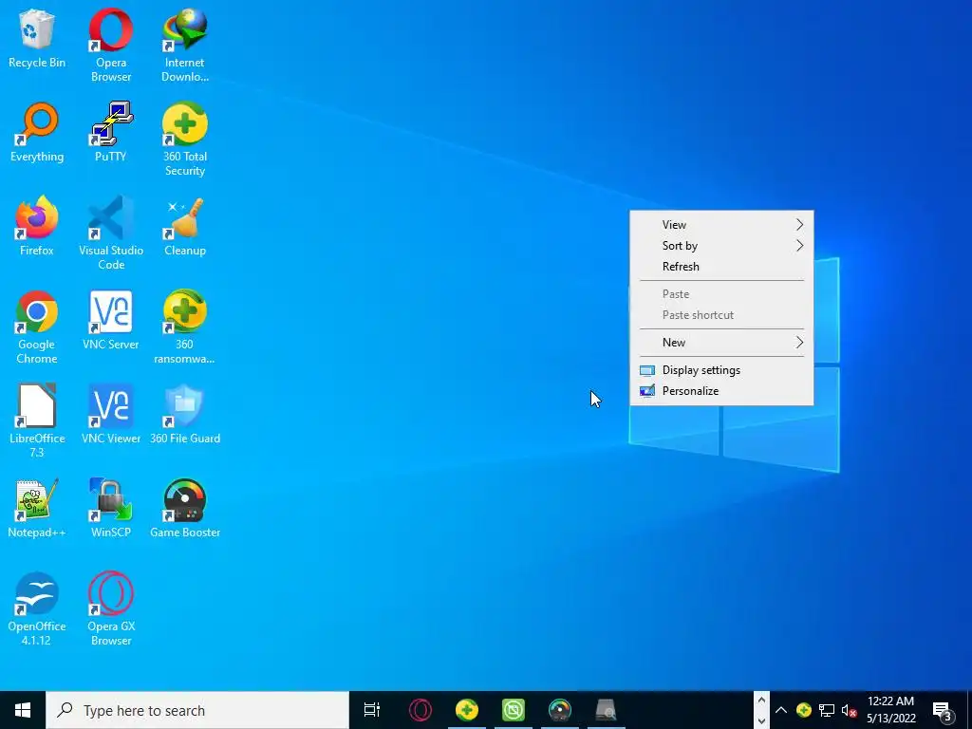This screenshot has width=972, height=729.
Task: Select the Internet Download Manager shortcut
Action: tap(185, 46)
